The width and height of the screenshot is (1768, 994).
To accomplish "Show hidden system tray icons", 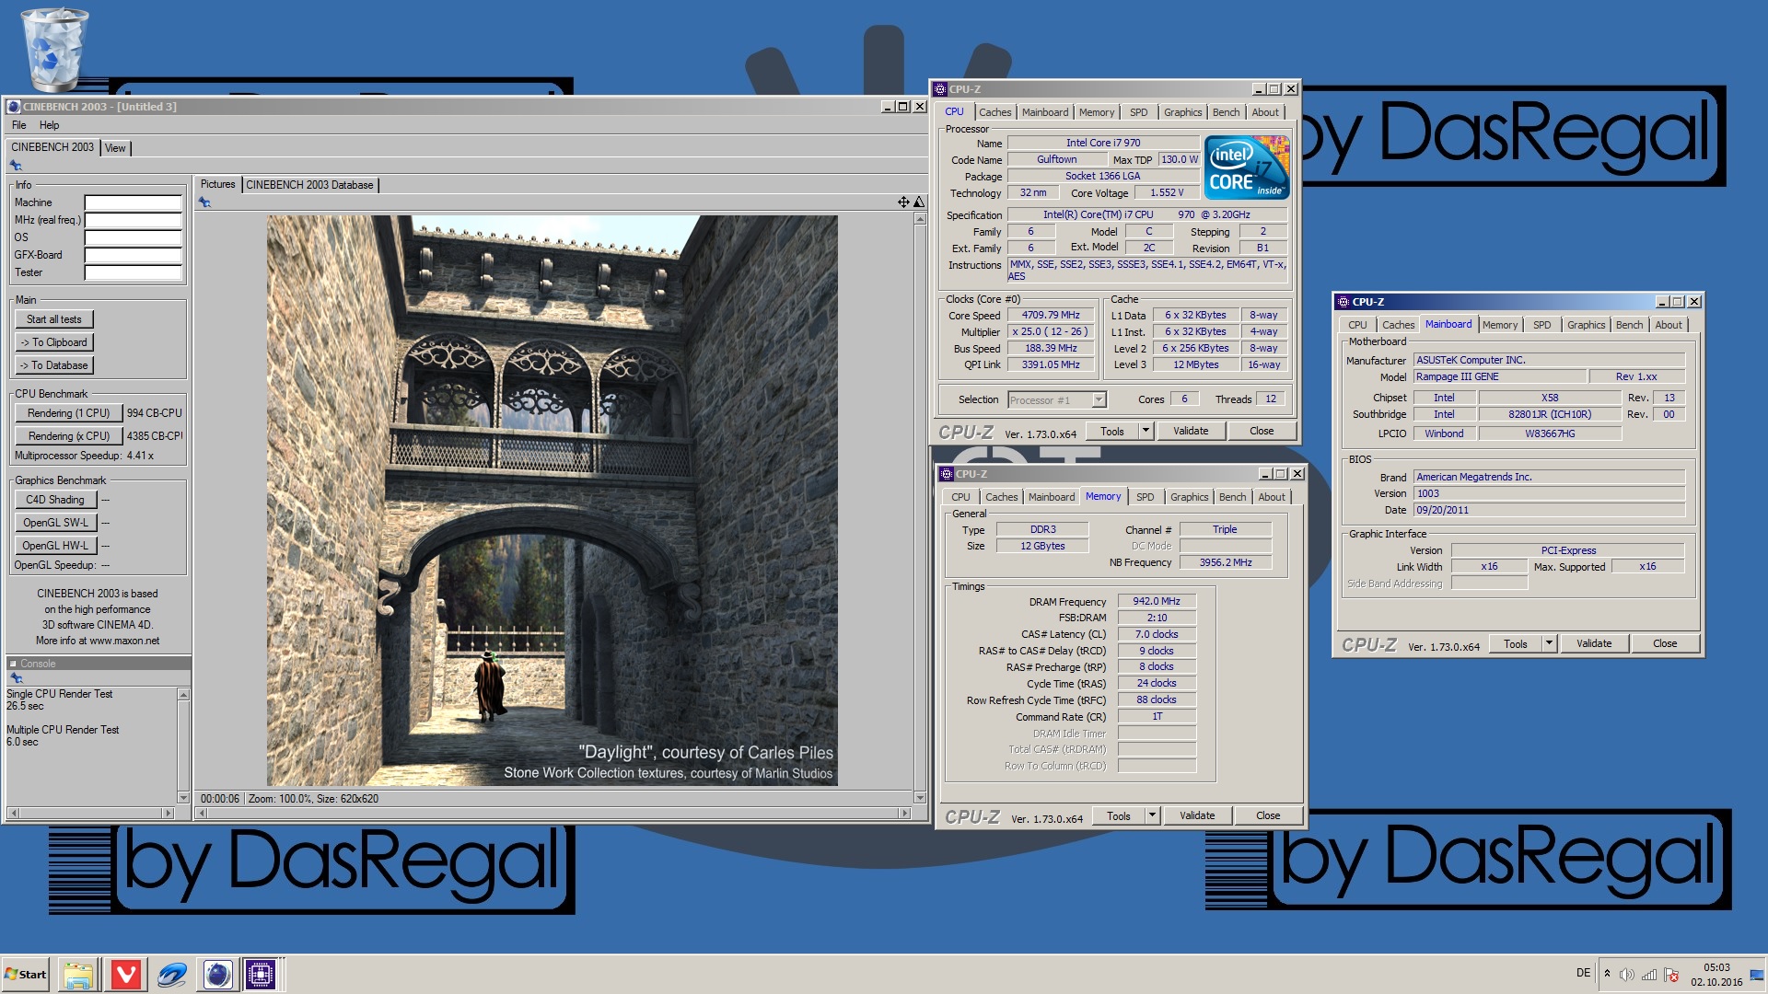I will coord(1607,974).
